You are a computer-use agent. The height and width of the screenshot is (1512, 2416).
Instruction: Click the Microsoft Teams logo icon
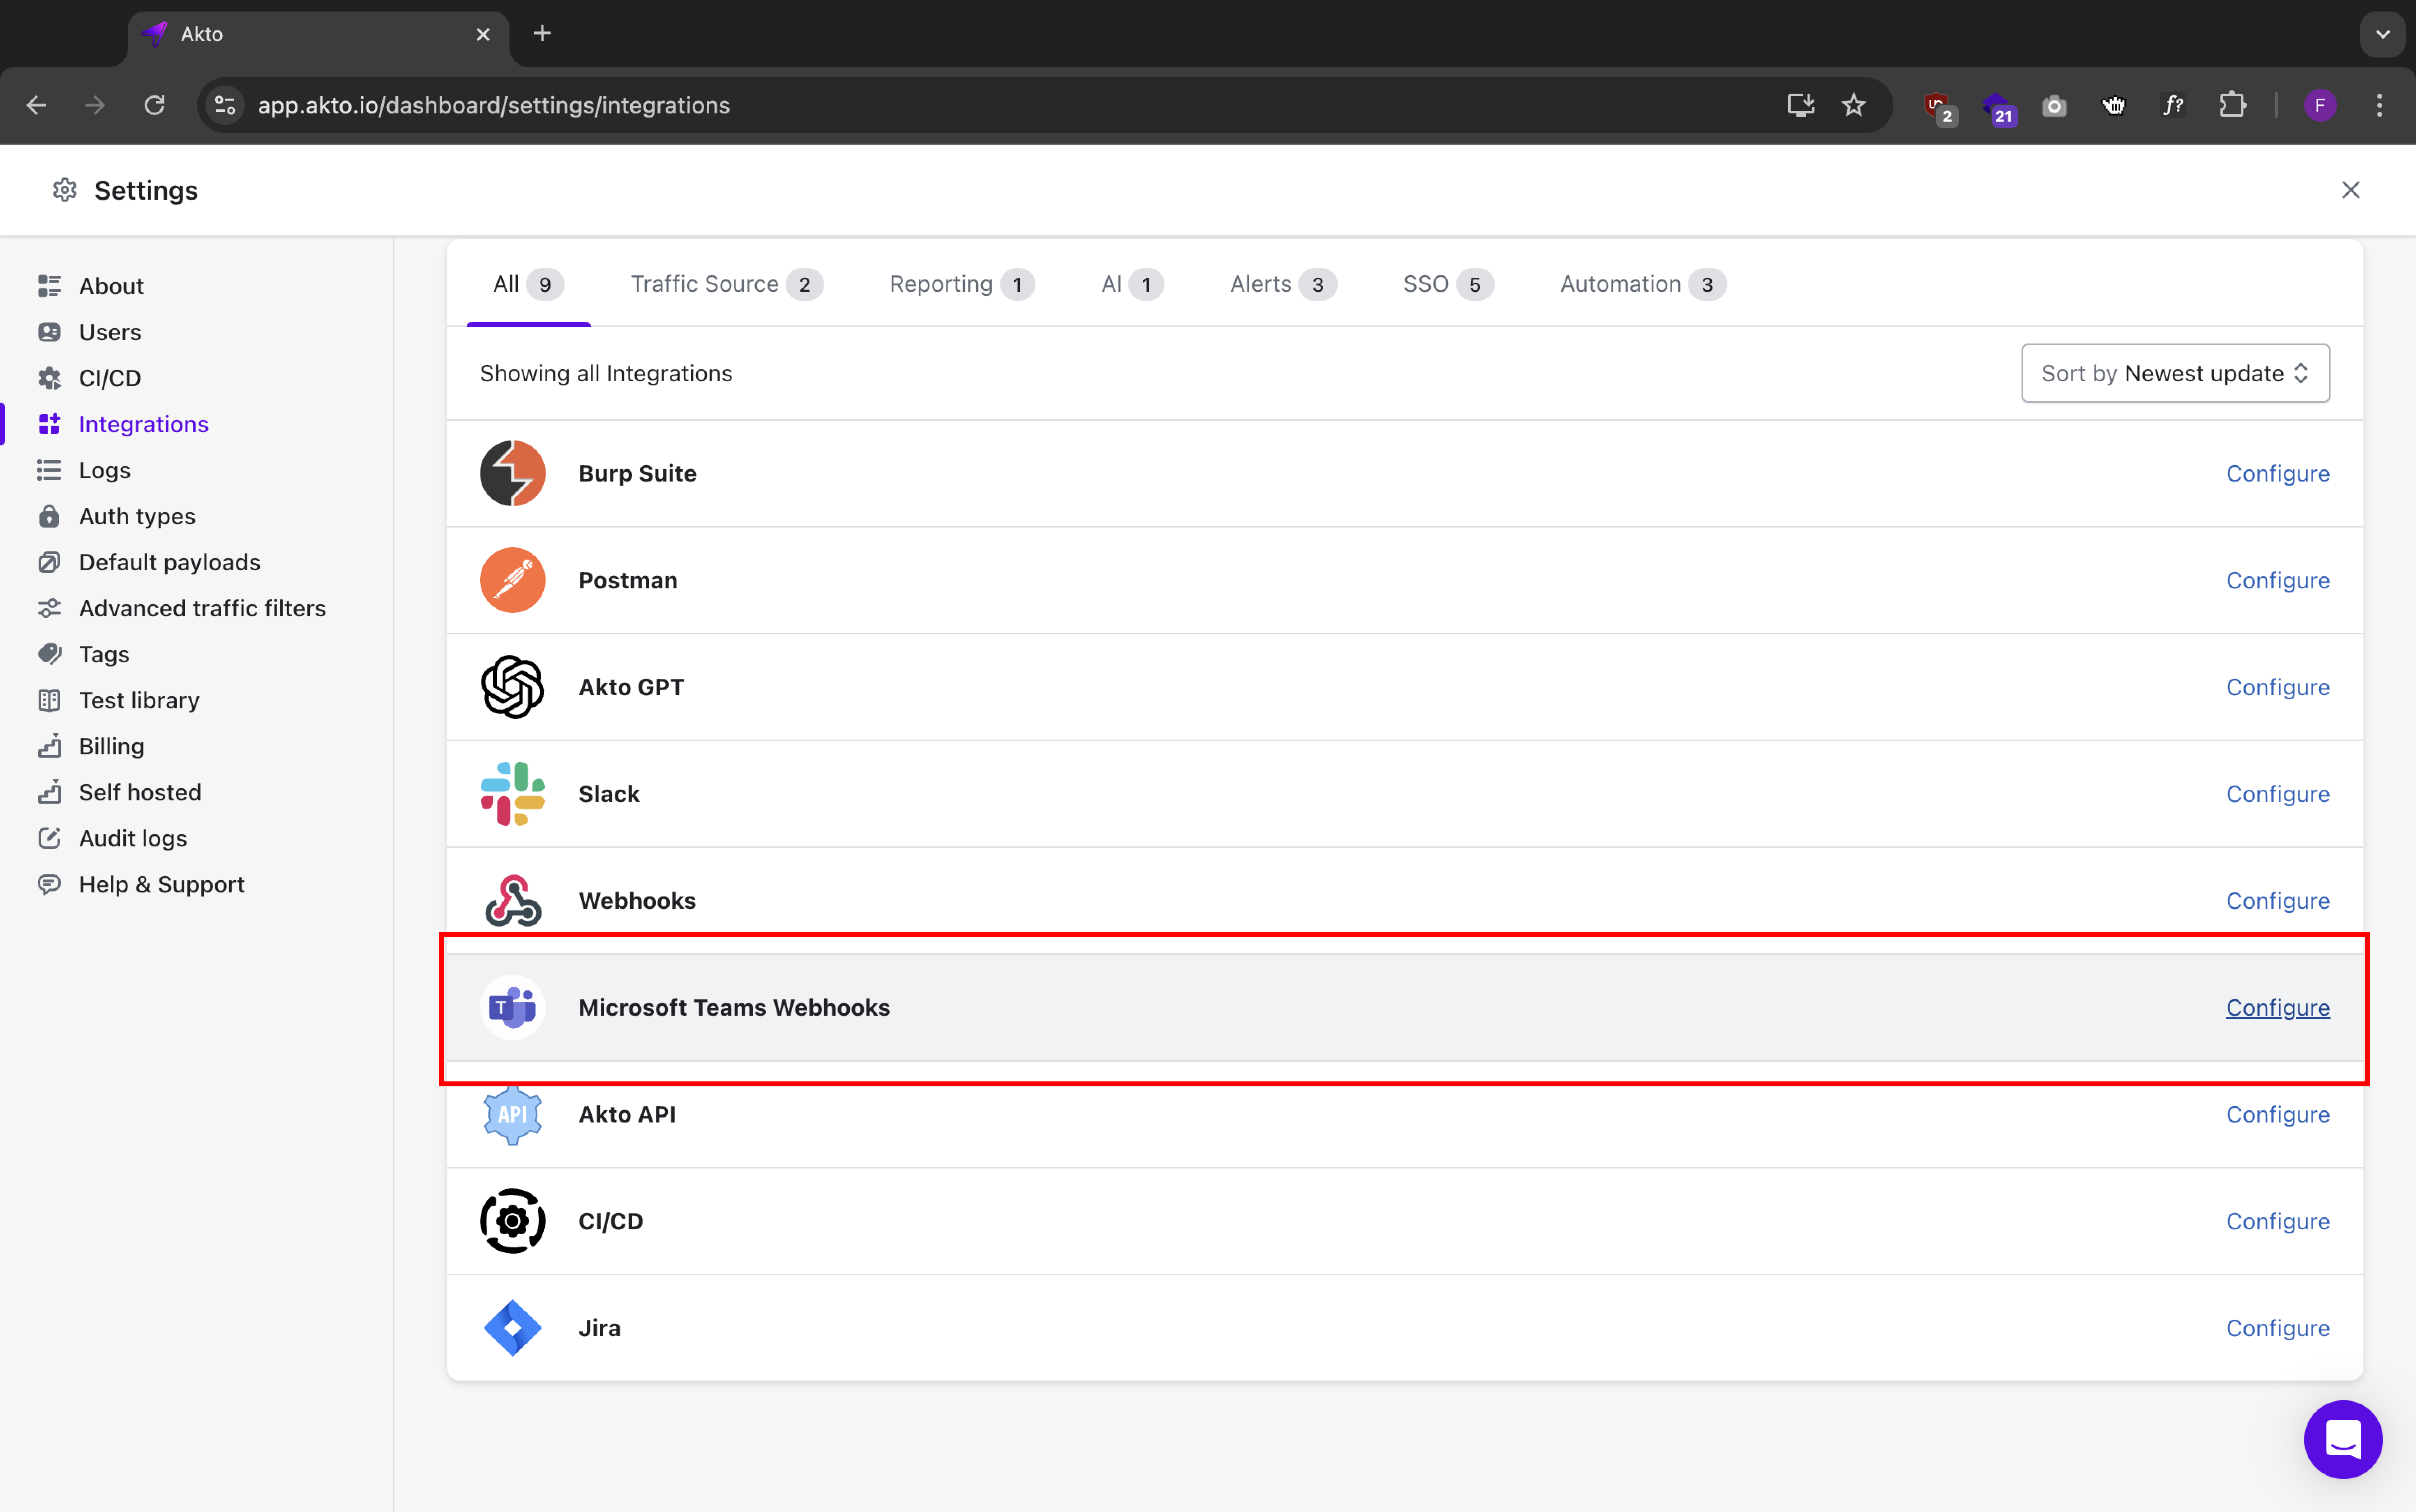pyautogui.click(x=512, y=1007)
